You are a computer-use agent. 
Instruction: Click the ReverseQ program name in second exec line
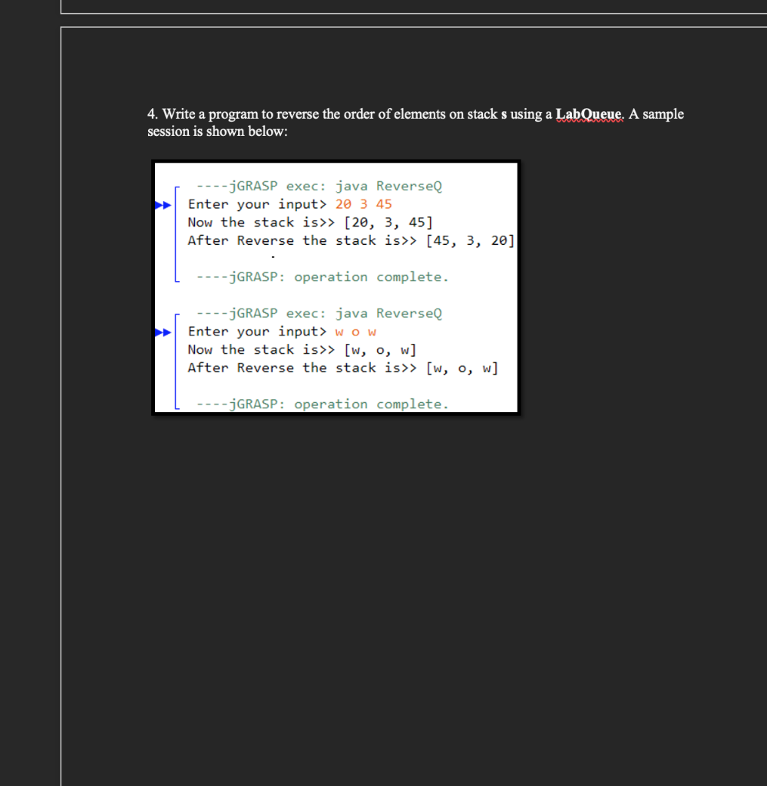coord(408,313)
